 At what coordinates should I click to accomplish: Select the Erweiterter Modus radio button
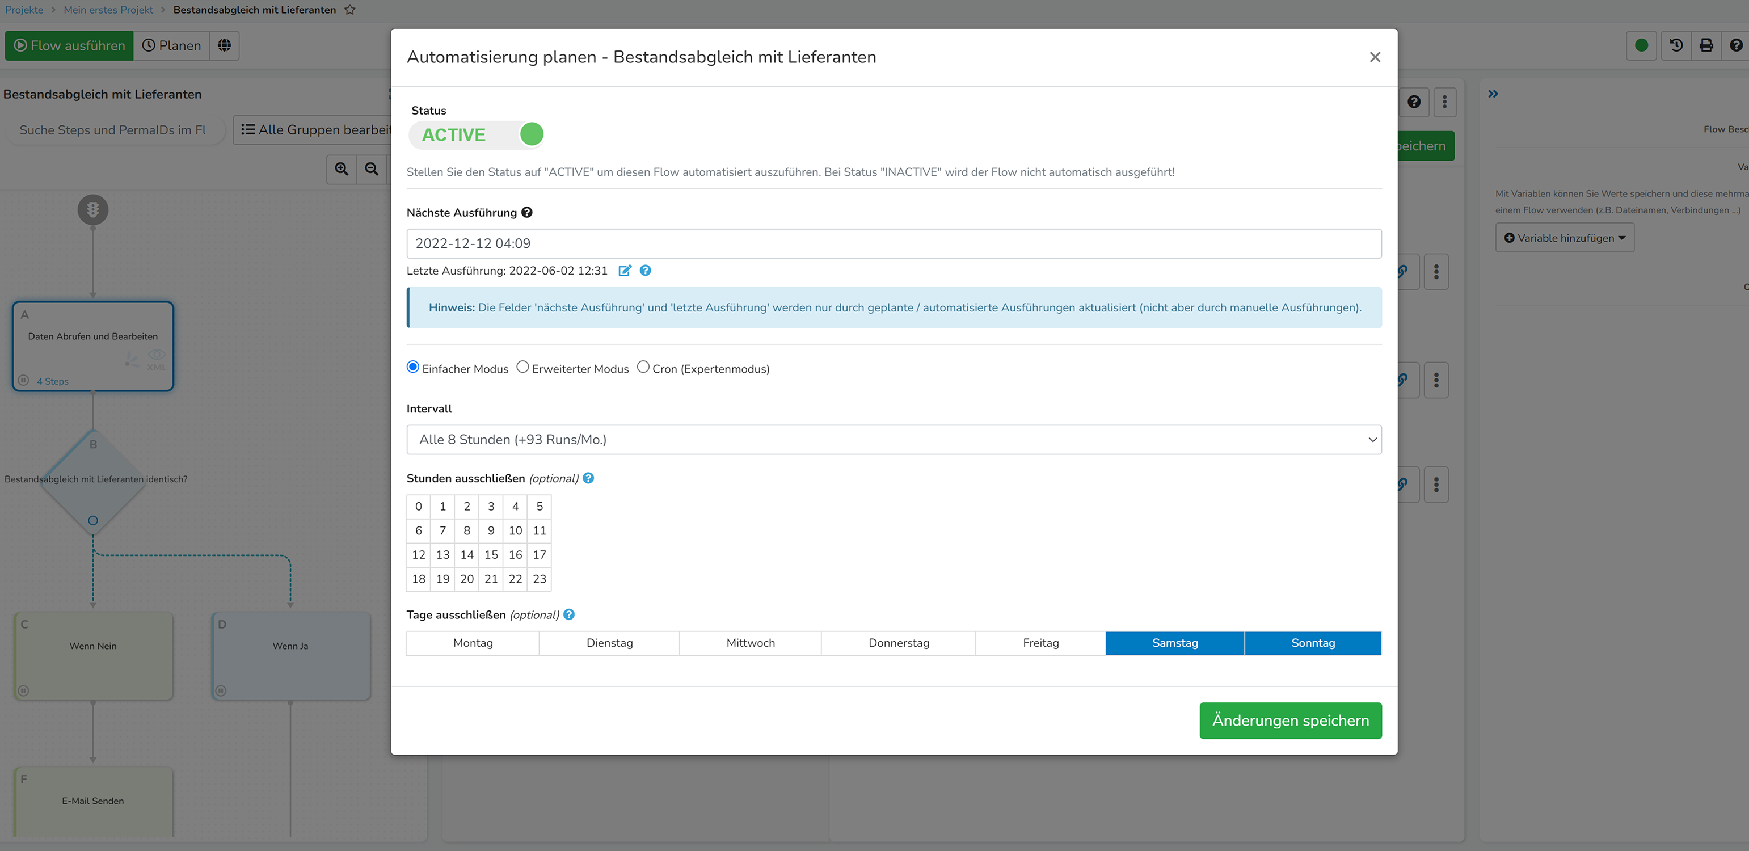coord(523,368)
